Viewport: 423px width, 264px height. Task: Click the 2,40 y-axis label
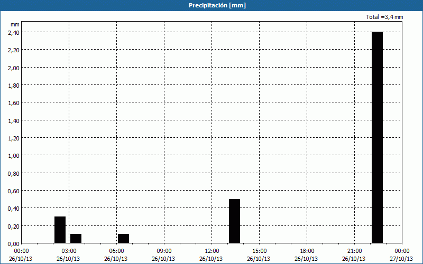coord(14,32)
